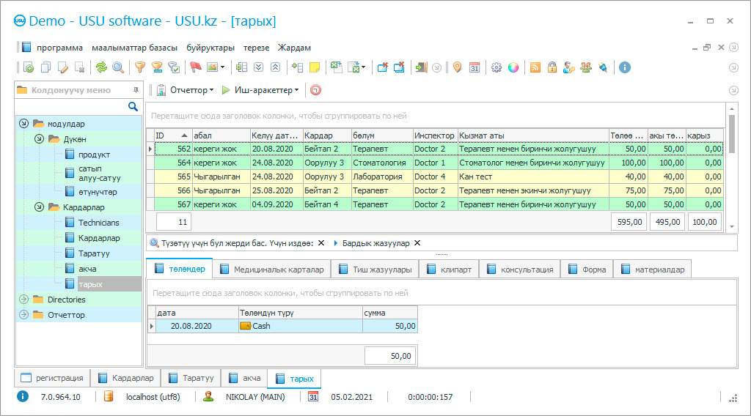Open the color wheel theme picker
The image size is (751, 416).
point(513,67)
